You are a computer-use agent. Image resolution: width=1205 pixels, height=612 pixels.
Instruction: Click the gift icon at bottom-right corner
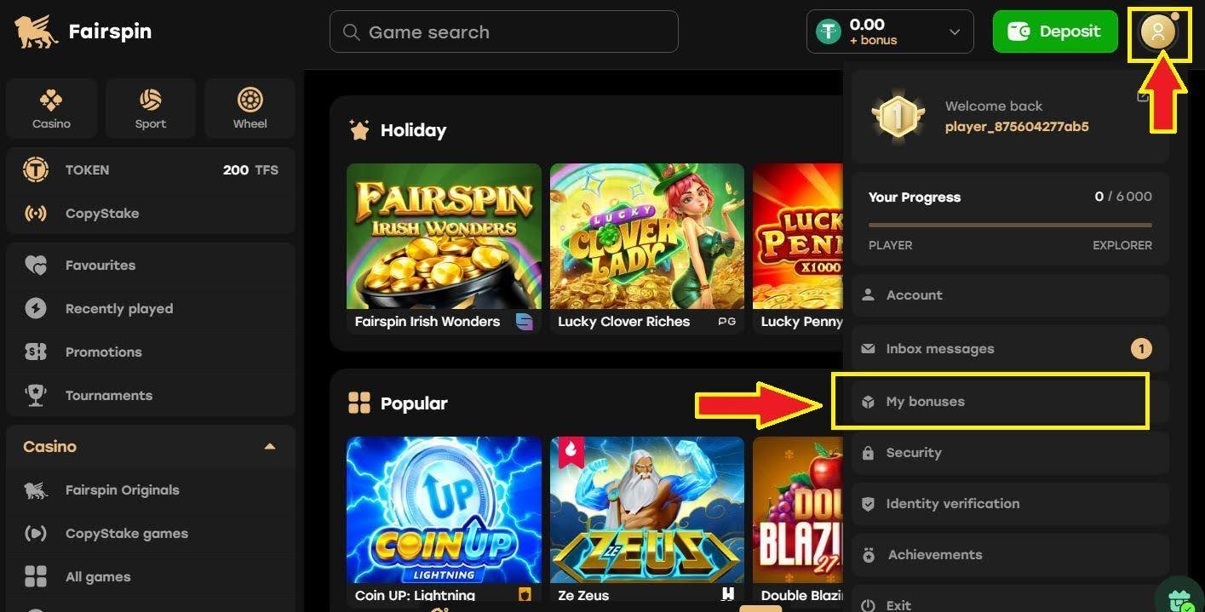coord(1182,599)
